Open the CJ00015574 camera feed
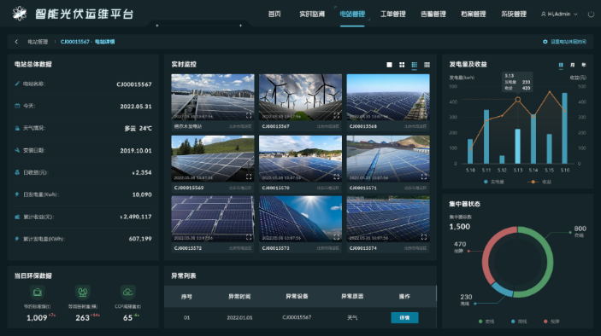 388,219
